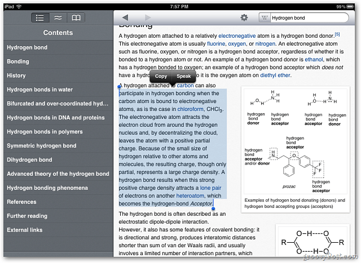This screenshot has width=361, height=263.
Task: Tap the Wikipedia W icon in search
Action: (265, 17)
